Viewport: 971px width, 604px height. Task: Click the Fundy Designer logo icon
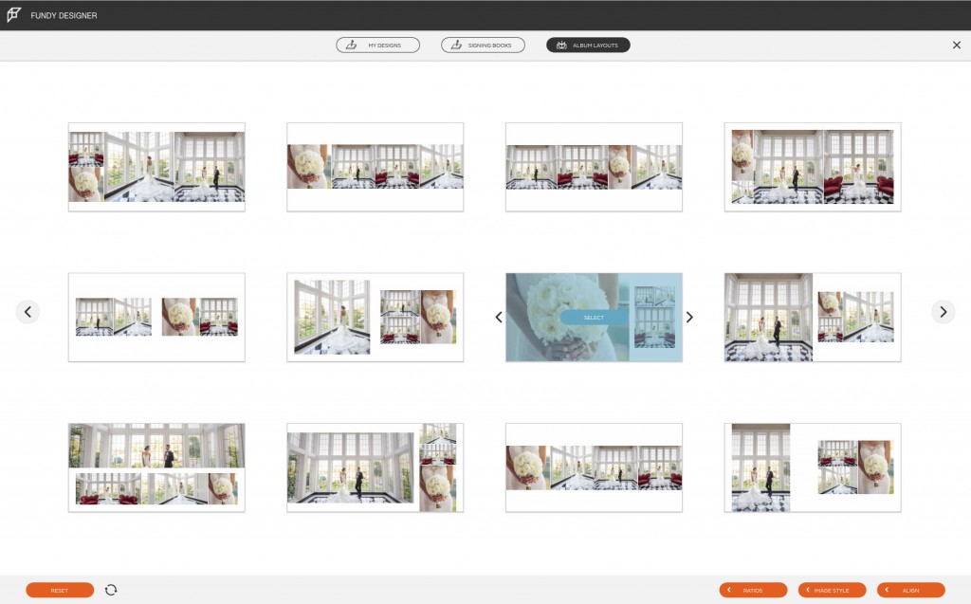(14, 15)
